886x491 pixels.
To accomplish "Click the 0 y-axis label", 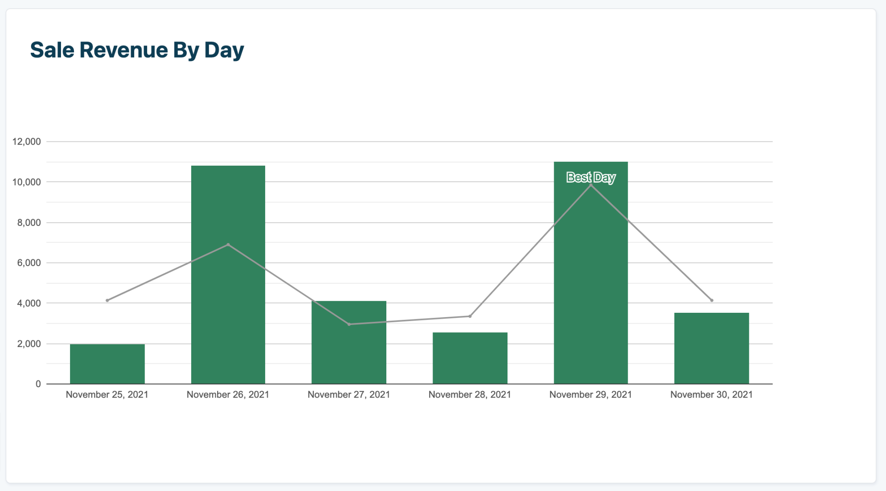I will [x=38, y=384].
